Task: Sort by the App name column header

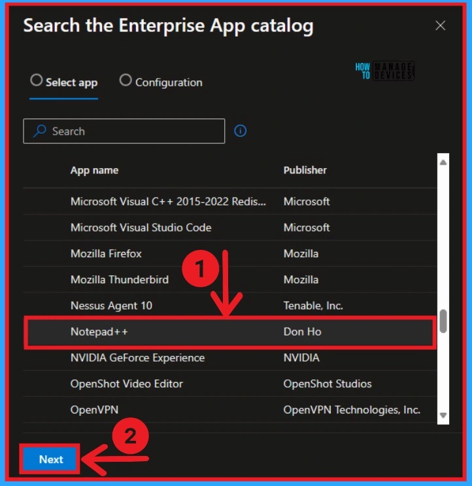Action: click(94, 170)
